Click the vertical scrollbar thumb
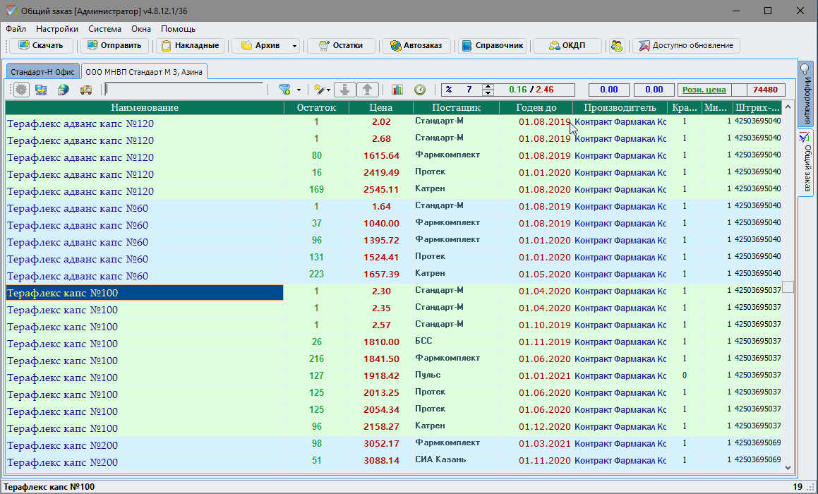Image resolution: width=818 pixels, height=494 pixels. (788, 287)
